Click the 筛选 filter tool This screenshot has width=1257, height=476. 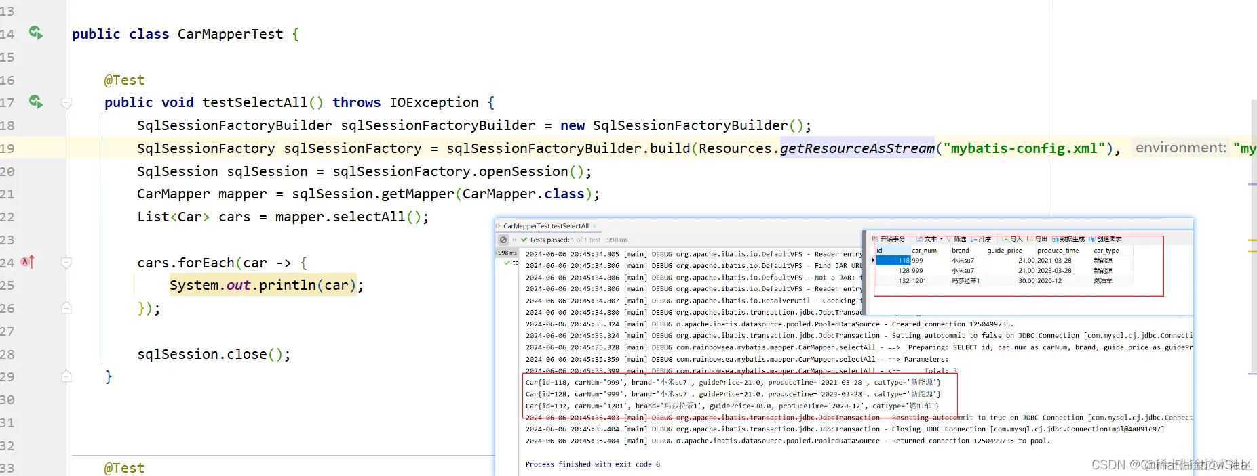[956, 239]
